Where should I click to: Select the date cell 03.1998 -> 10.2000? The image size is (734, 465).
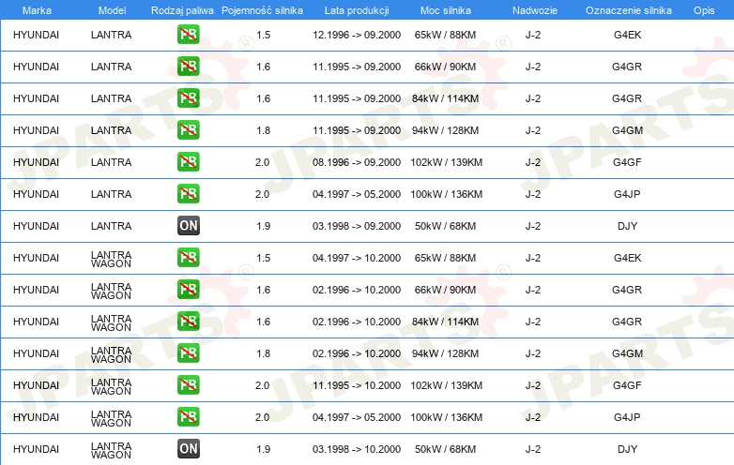pyautogui.click(x=357, y=449)
